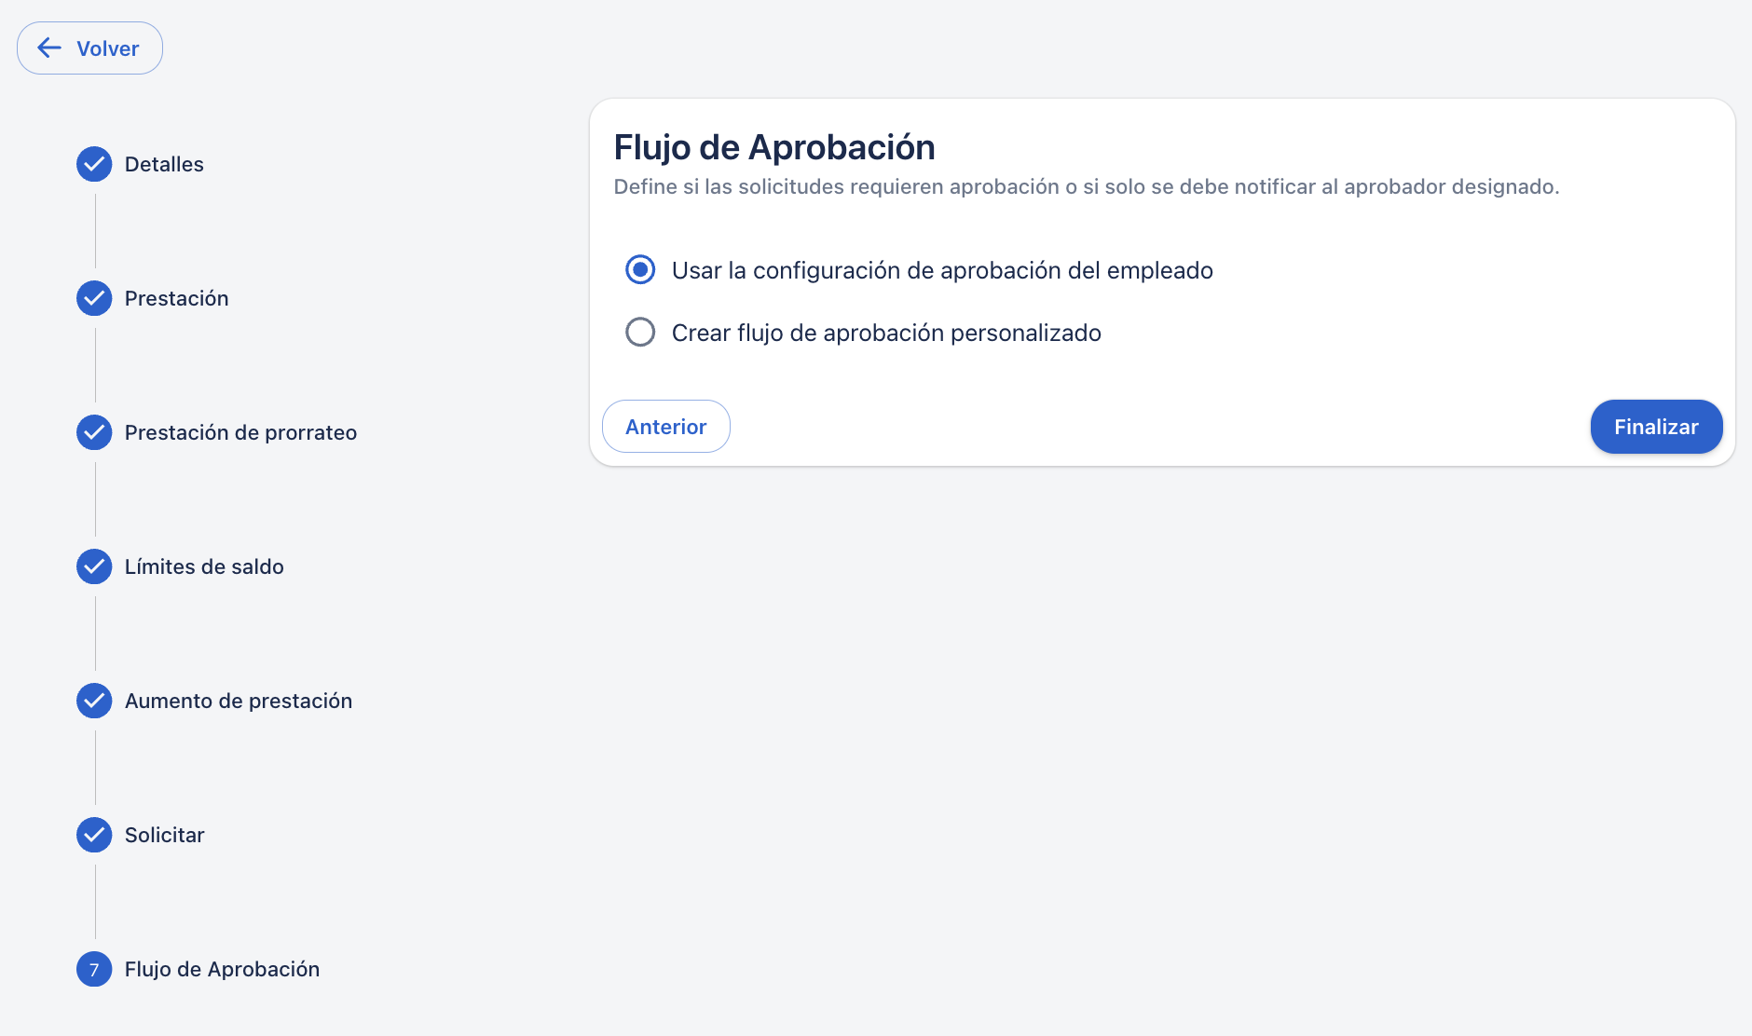This screenshot has width=1752, height=1036.
Task: Click the back arrow icon beside Volver
Action: (49, 48)
